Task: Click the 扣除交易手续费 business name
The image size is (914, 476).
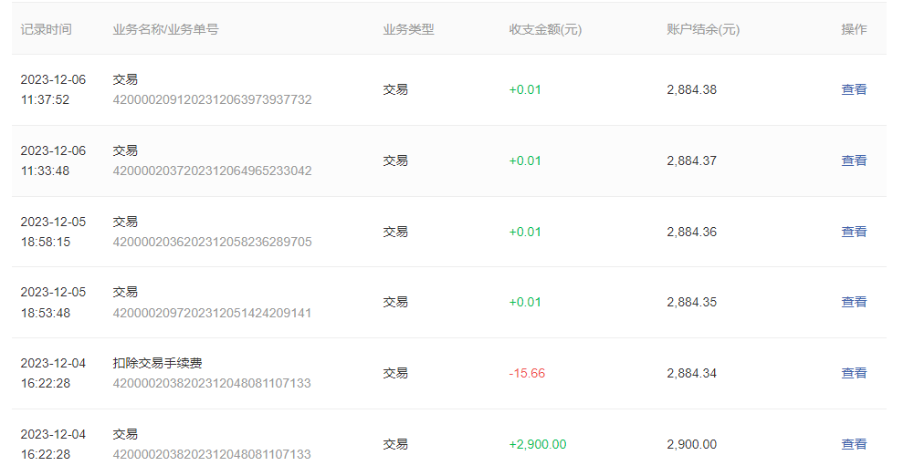Action: point(157,363)
